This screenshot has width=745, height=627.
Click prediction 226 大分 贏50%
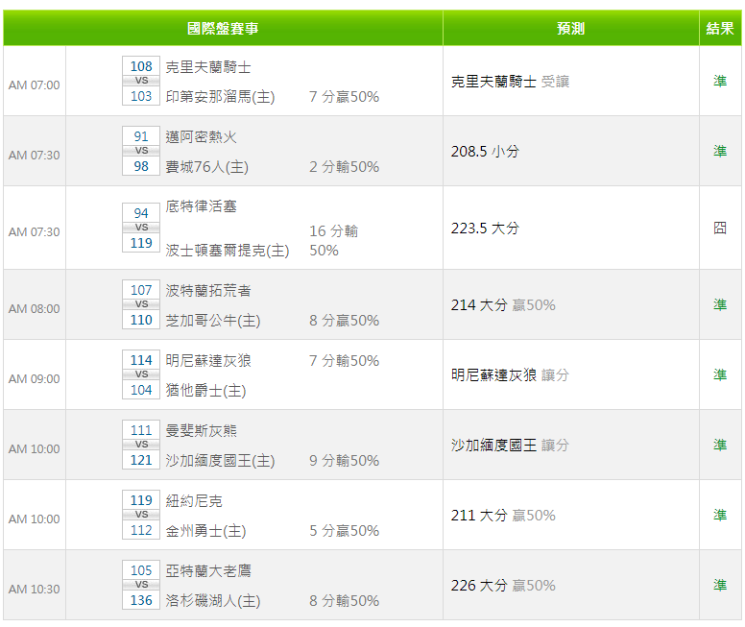[x=503, y=585]
